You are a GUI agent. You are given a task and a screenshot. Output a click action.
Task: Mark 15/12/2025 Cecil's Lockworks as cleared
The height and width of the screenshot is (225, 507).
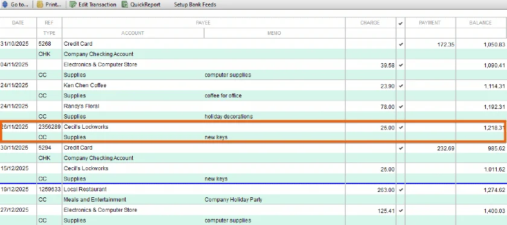coord(401,169)
